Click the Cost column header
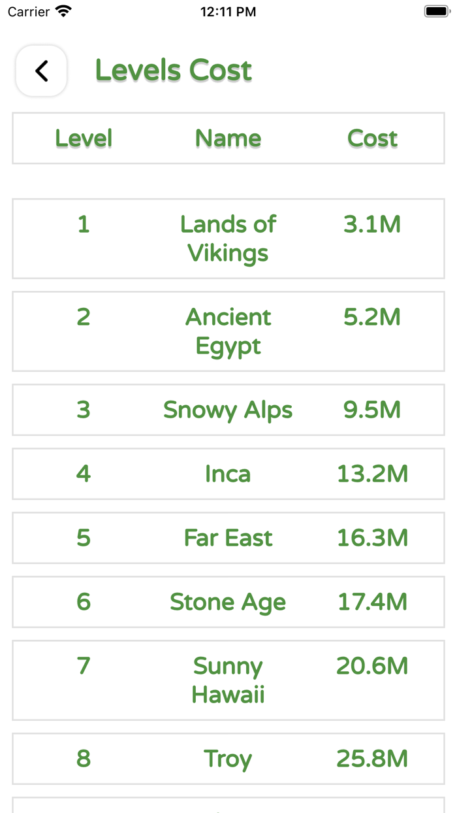Image resolution: width=457 pixels, height=813 pixels. (372, 138)
